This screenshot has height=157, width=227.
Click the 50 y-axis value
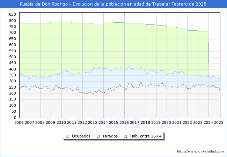(14, 111)
